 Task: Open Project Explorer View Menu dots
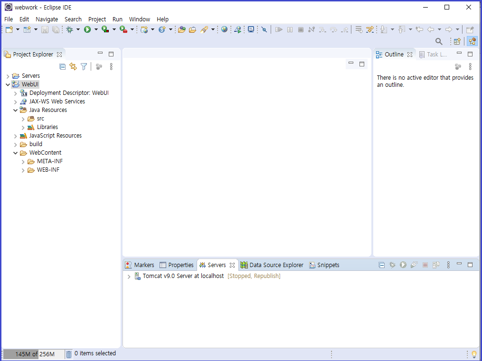(111, 66)
